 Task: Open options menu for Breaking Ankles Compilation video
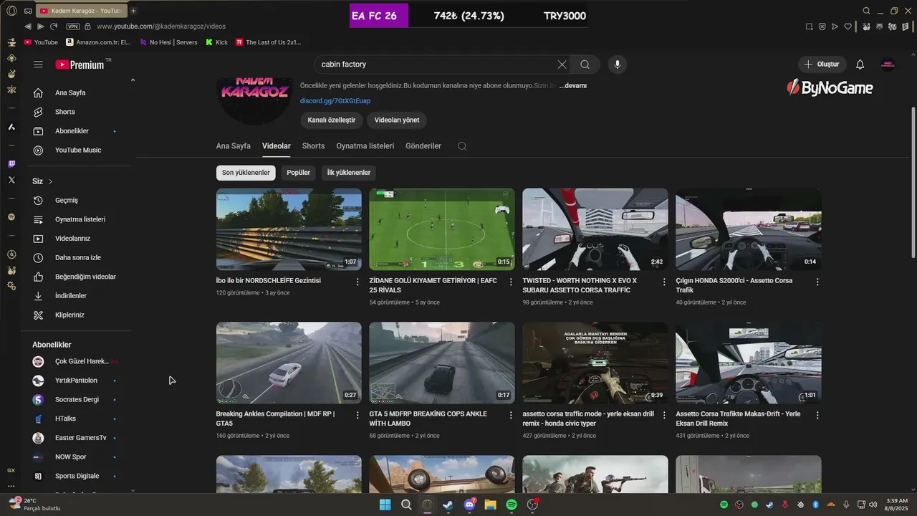coord(357,416)
